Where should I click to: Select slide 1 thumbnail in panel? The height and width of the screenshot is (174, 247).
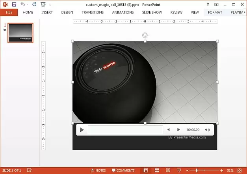(20, 32)
